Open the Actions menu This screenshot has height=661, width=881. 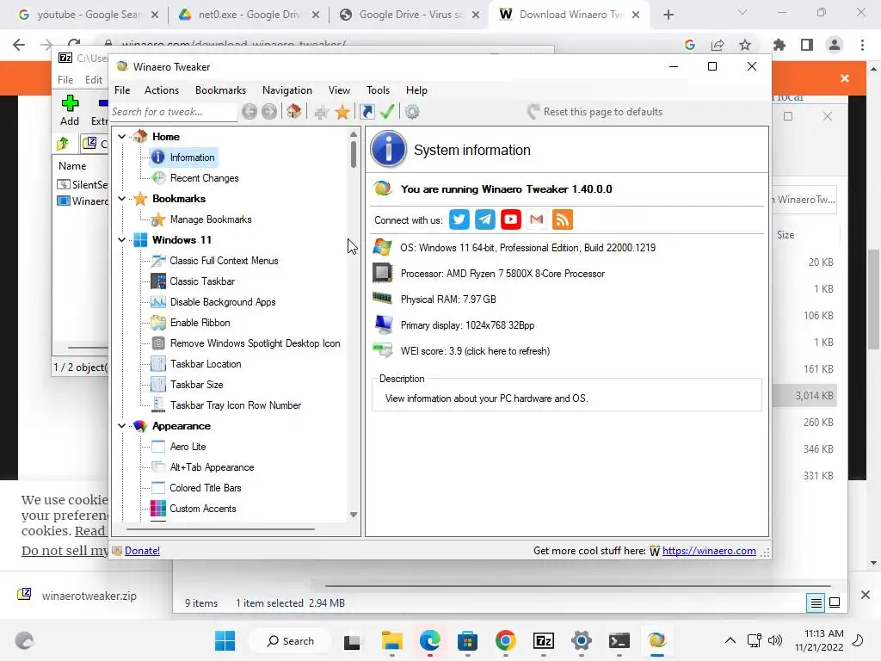162,90
